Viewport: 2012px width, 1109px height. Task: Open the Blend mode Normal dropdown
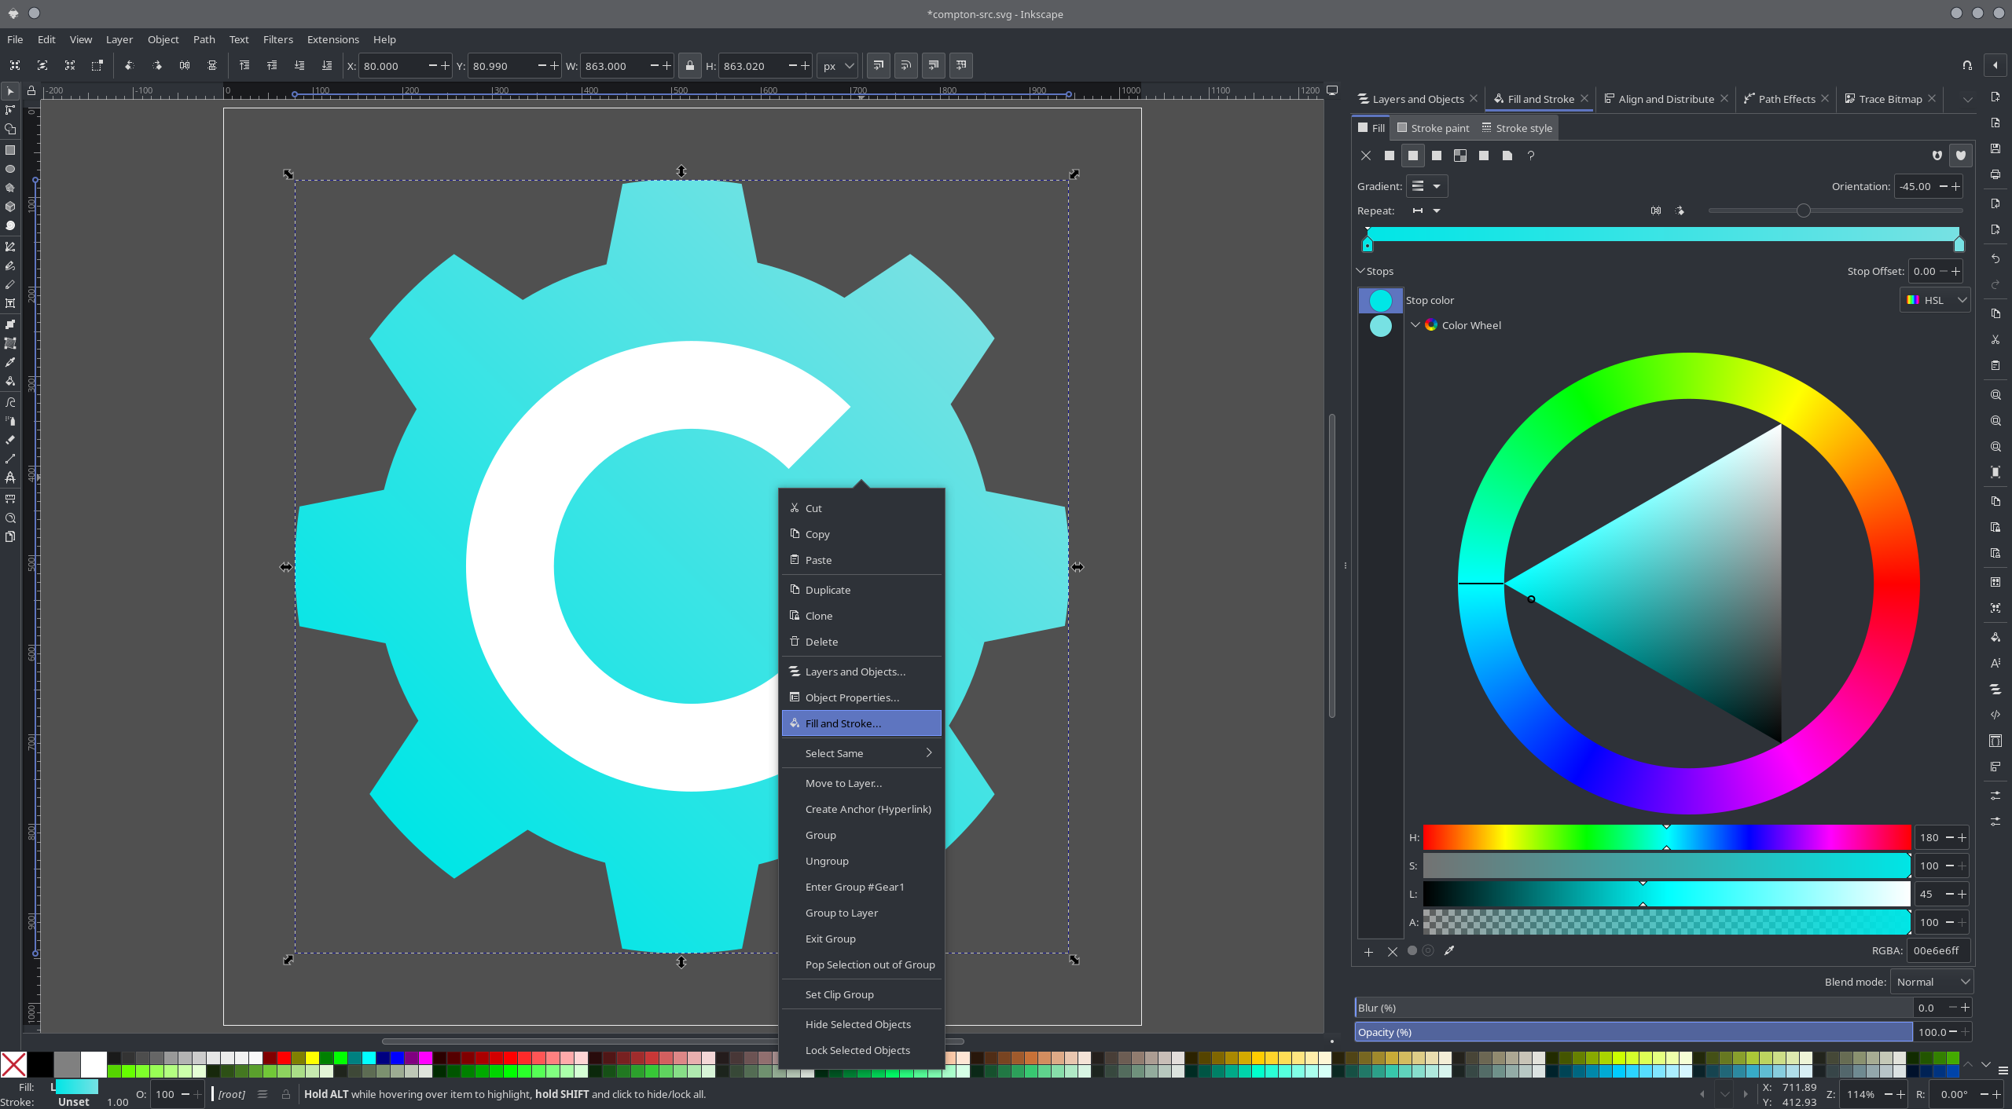(1932, 982)
